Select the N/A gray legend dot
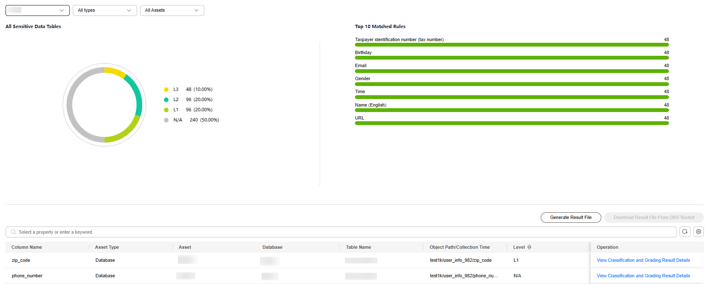 click(166, 120)
